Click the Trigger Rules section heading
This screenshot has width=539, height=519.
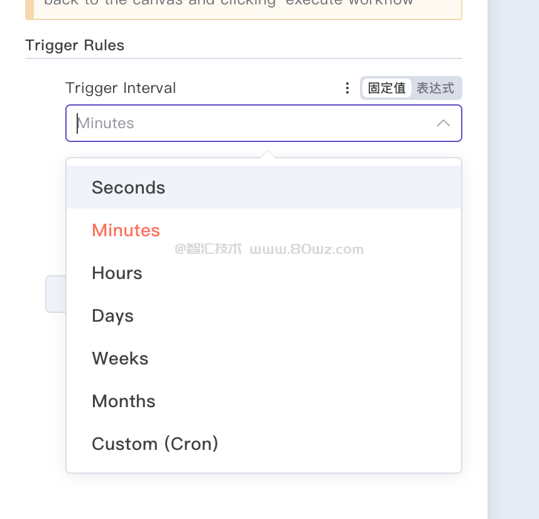tap(75, 45)
